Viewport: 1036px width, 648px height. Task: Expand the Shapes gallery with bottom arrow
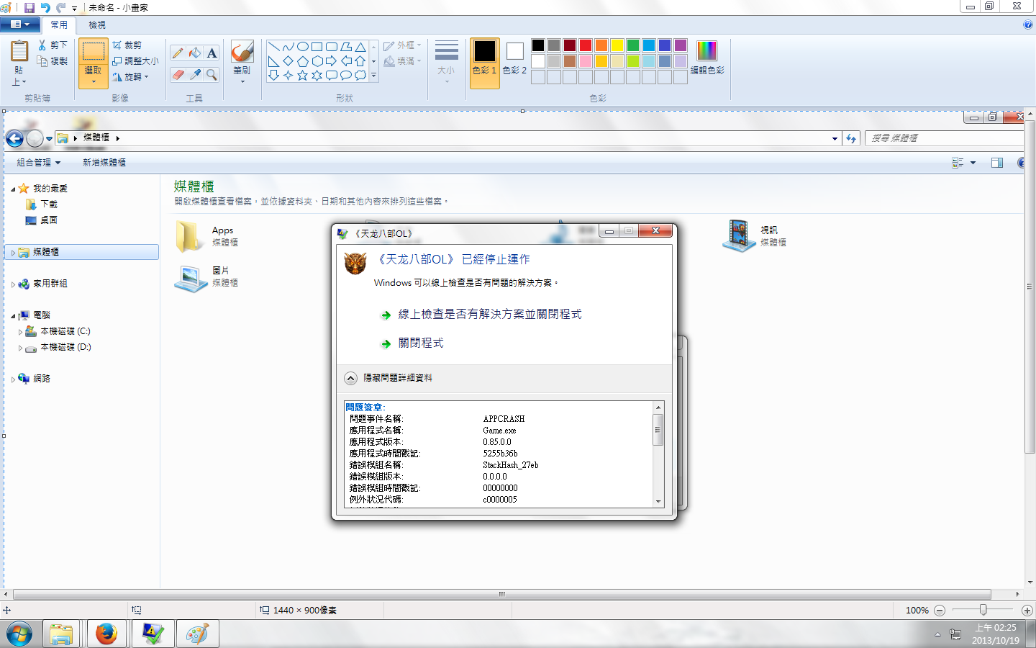(x=373, y=75)
